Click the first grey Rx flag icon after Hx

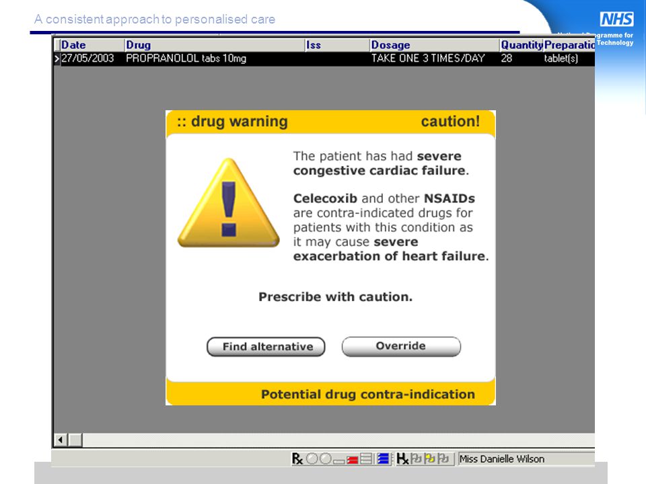417,458
